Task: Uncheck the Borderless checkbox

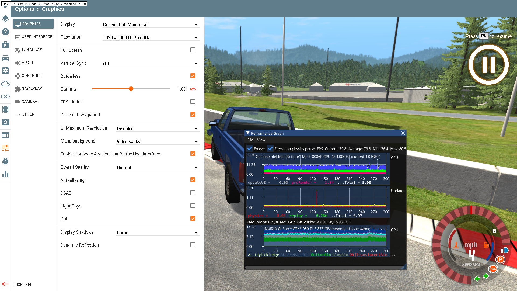Action: [x=193, y=76]
